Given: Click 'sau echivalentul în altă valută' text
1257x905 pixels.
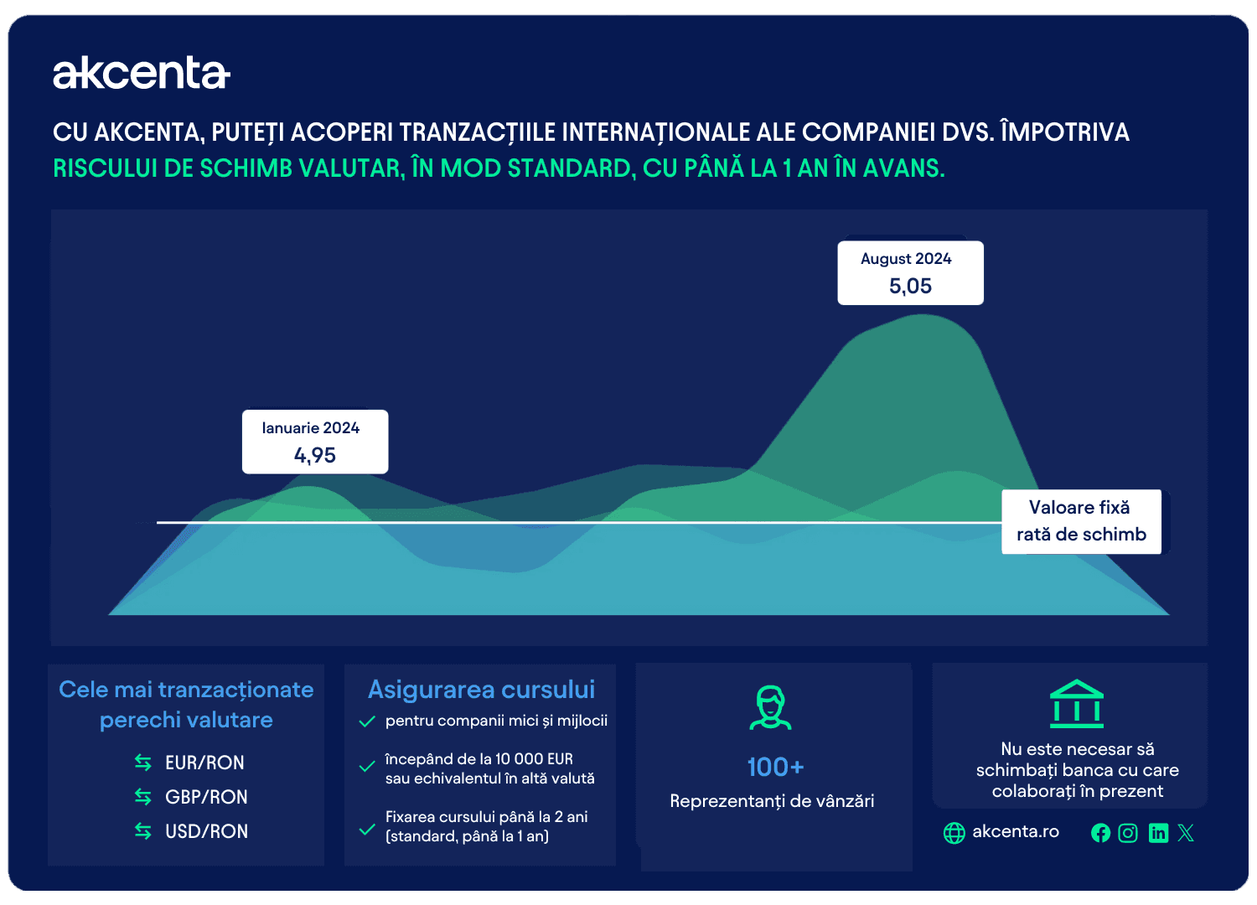Looking at the screenshot, I should (490, 778).
